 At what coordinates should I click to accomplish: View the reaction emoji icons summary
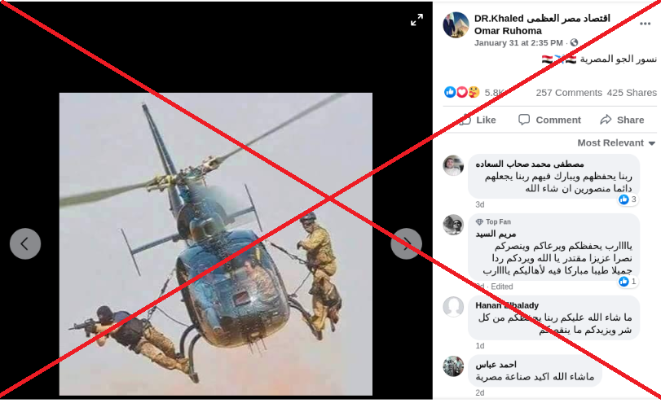(462, 92)
